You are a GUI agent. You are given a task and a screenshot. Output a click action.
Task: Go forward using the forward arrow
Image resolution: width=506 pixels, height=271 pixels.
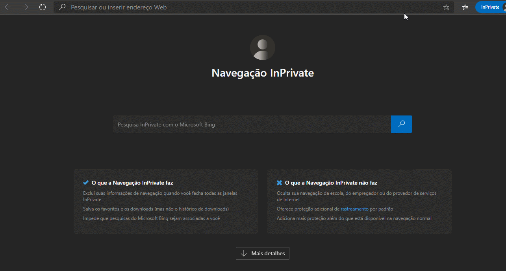(25, 7)
